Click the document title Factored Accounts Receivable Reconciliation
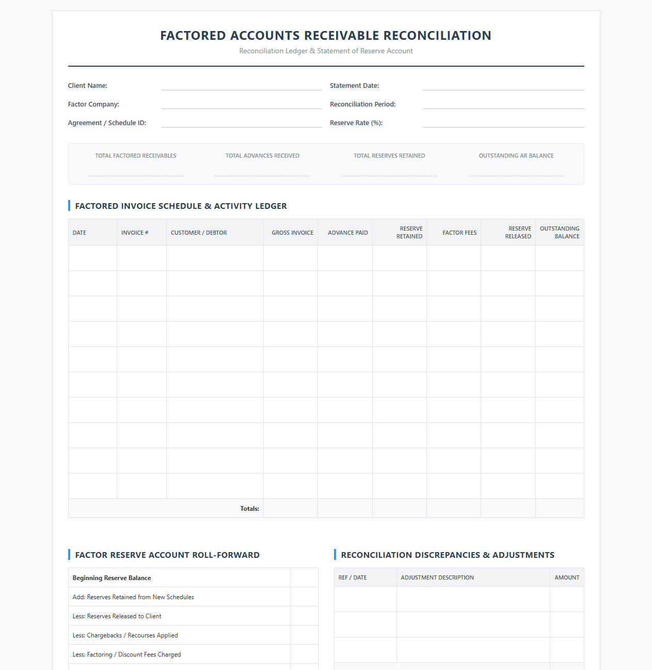The image size is (652, 670). pos(326,36)
